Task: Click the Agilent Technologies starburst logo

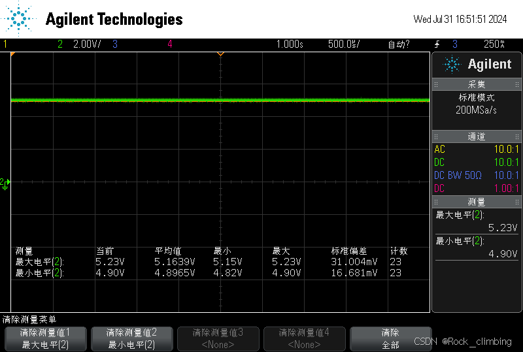Action: point(18,19)
